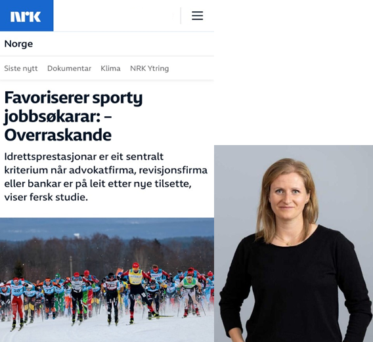Open the portrait of the woman in black
The height and width of the screenshot is (342, 373).
(294, 244)
